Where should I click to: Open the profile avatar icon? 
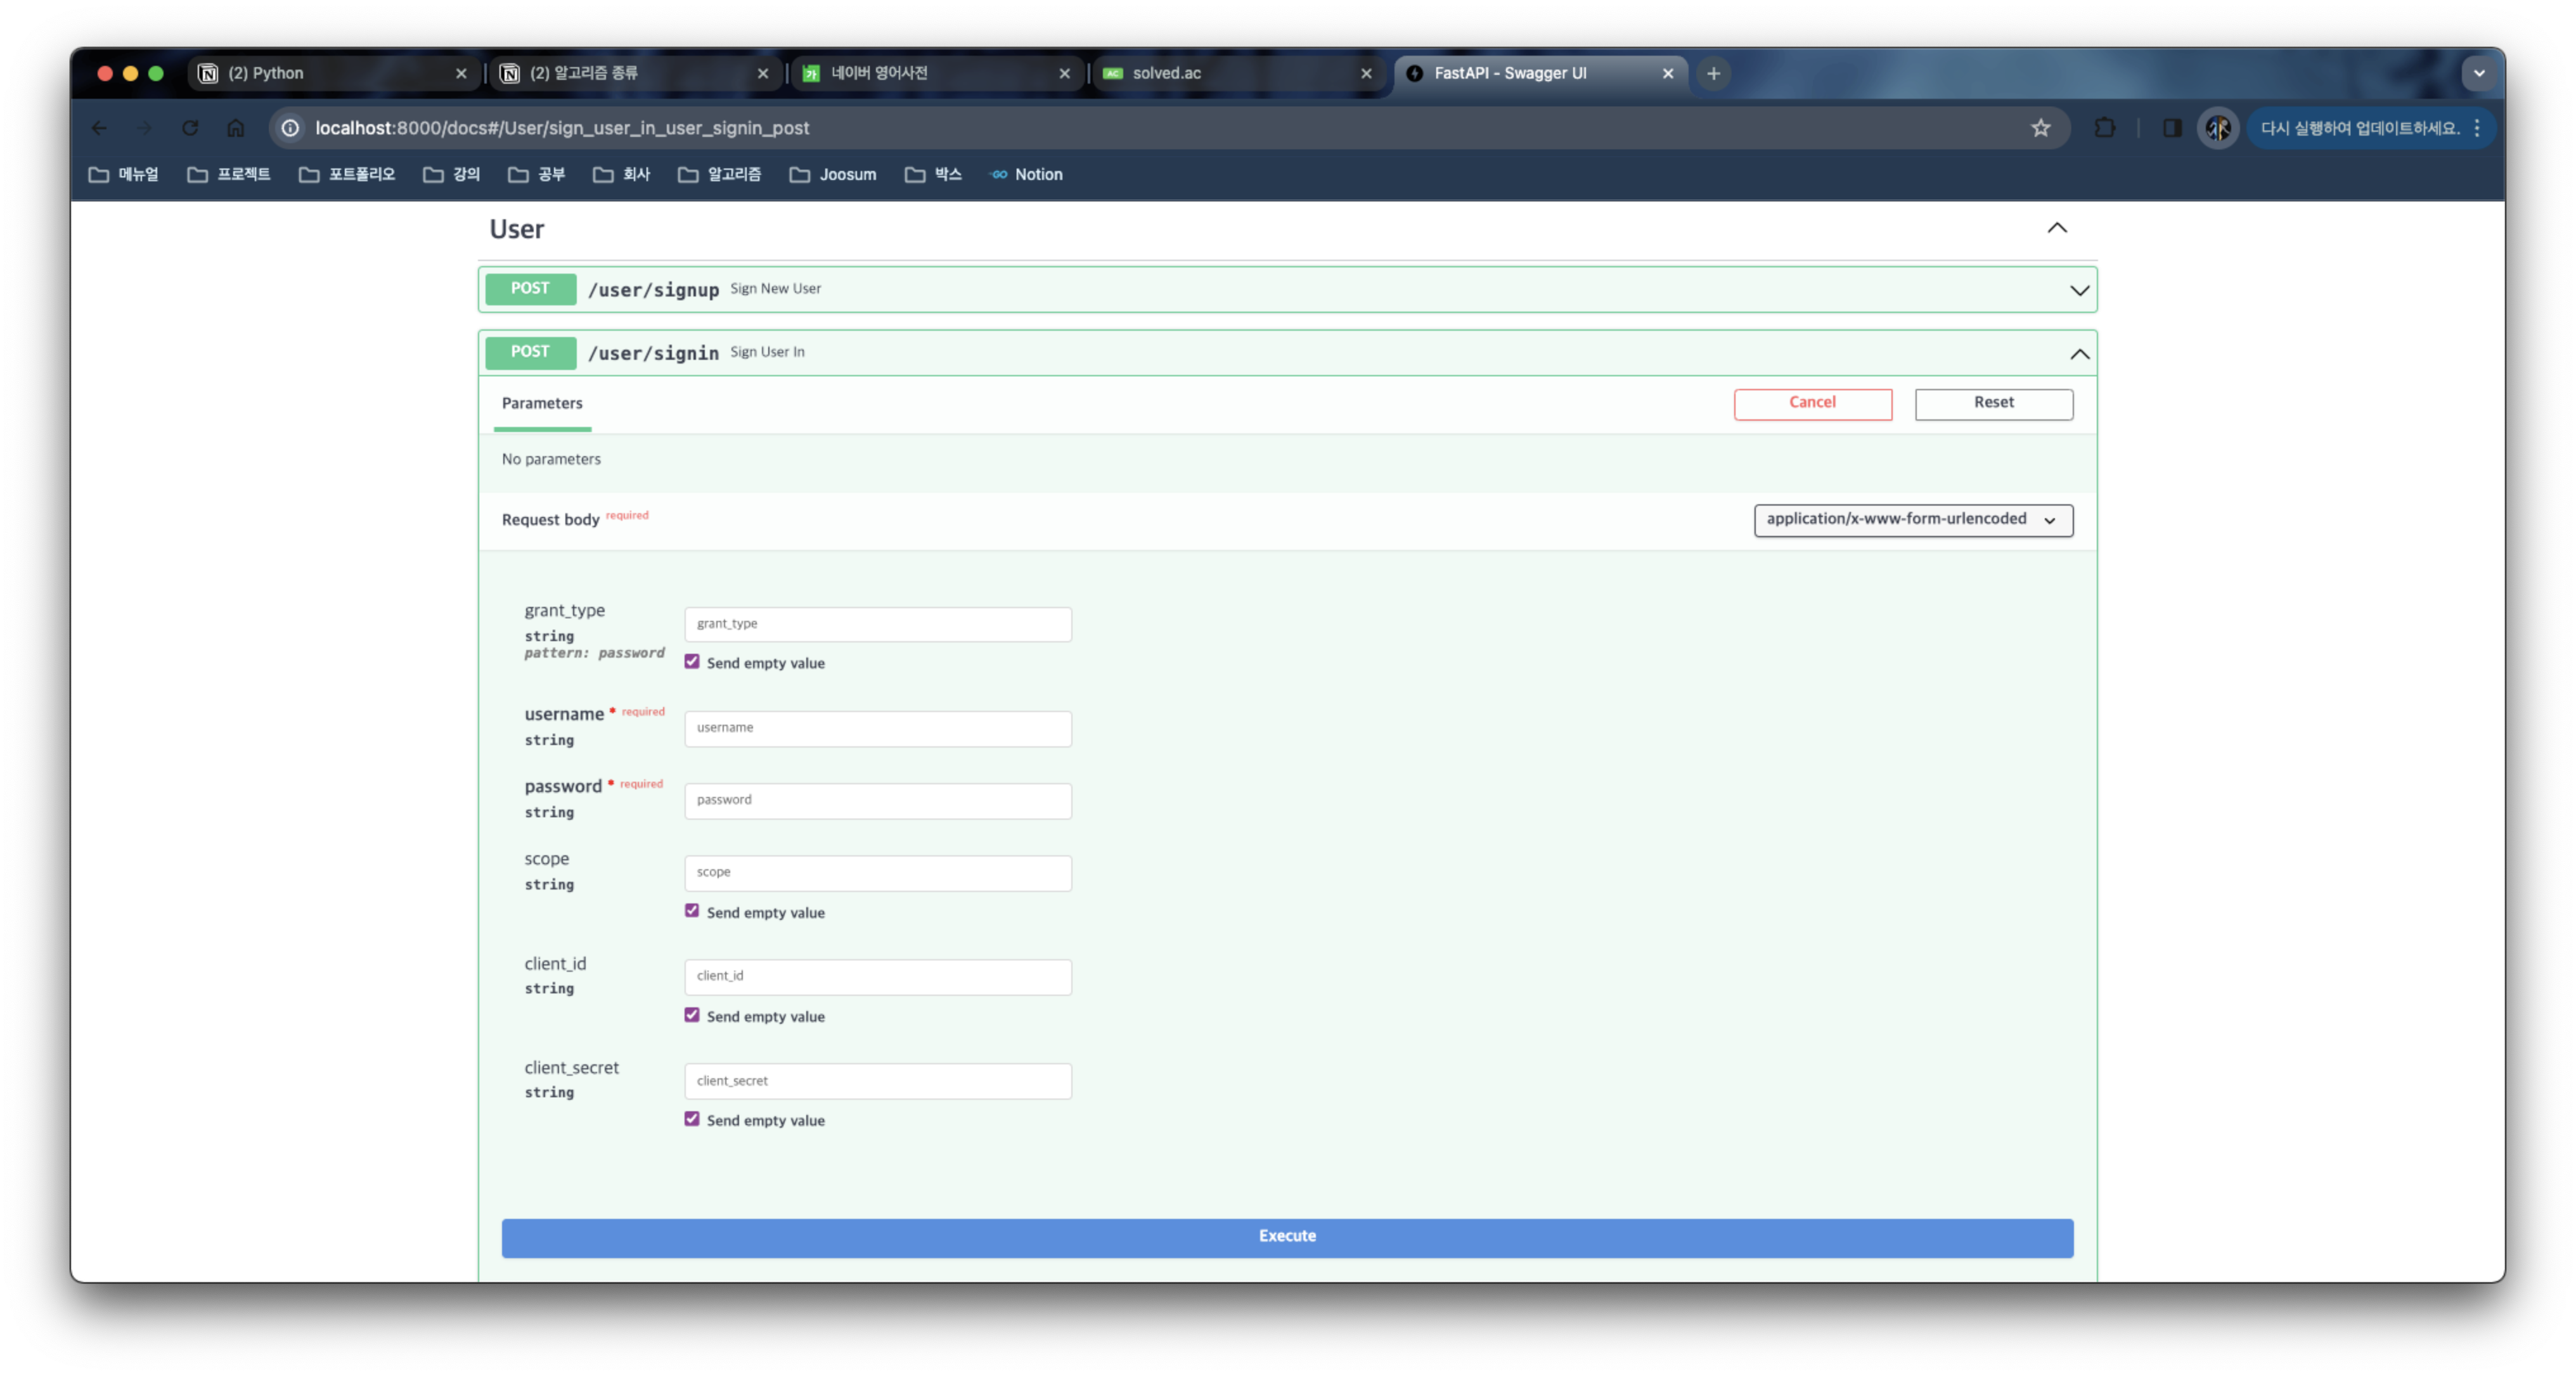click(x=2217, y=128)
